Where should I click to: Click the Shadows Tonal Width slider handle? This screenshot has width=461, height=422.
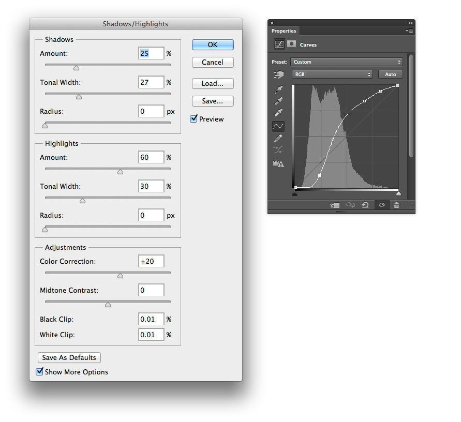79,97
